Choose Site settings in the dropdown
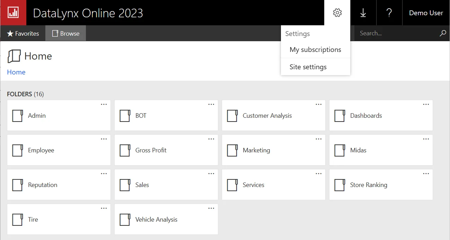 308,67
